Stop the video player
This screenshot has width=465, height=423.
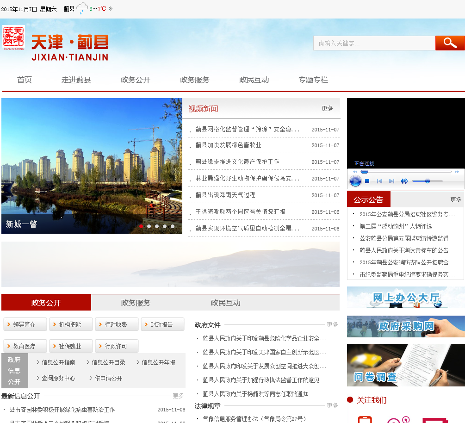point(367,181)
